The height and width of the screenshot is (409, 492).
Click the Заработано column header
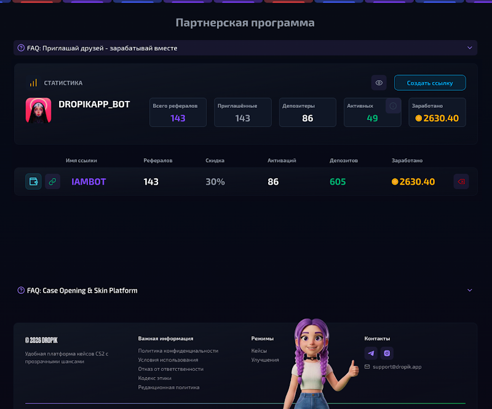coord(407,160)
